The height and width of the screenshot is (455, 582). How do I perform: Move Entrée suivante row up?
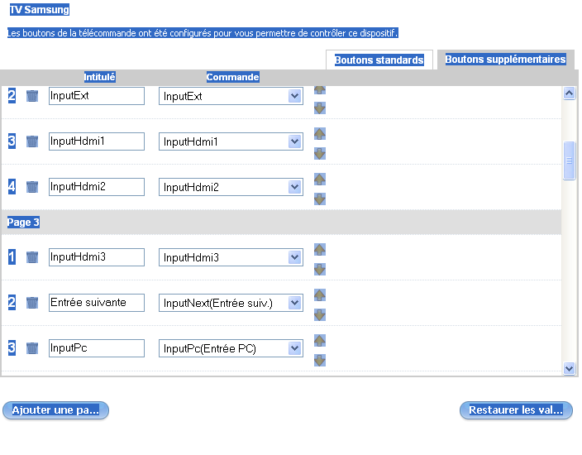click(320, 295)
